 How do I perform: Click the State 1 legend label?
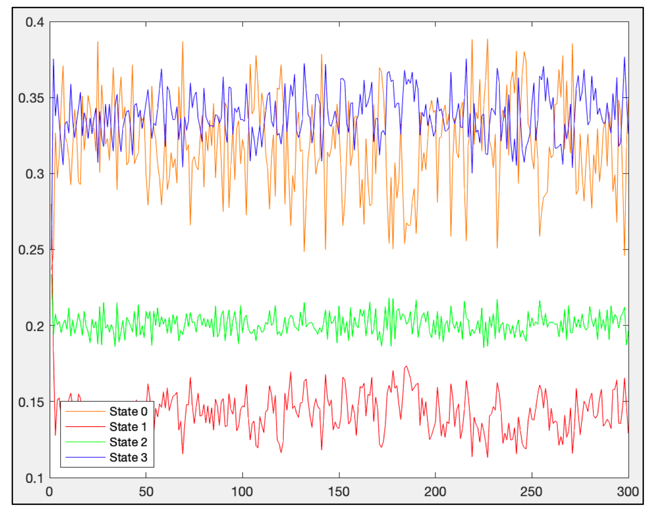click(128, 427)
